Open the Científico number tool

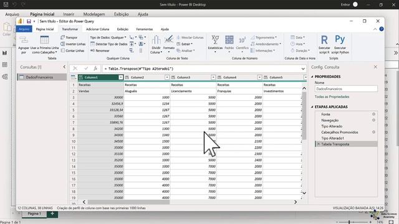tap(242, 44)
